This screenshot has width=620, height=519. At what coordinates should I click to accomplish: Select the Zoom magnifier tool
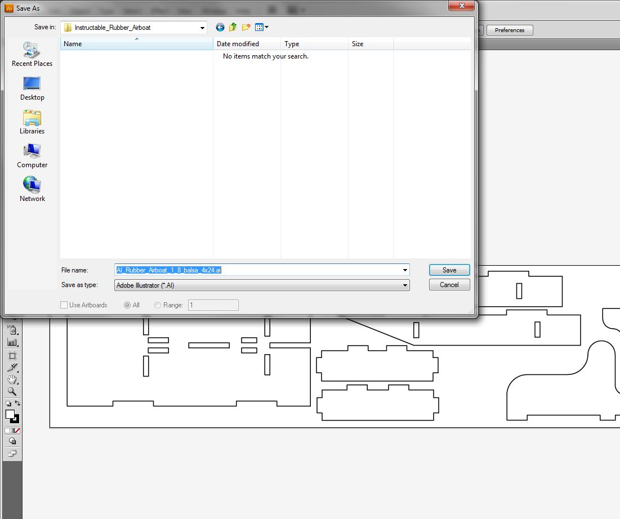(x=12, y=391)
